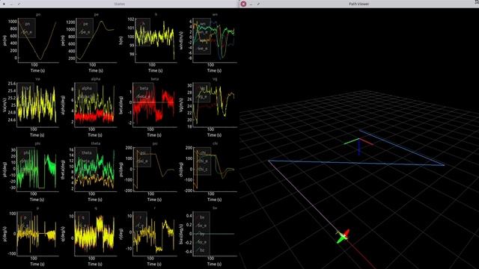Maximize the States window
Screen dimensions: 479x269
coord(19,4)
